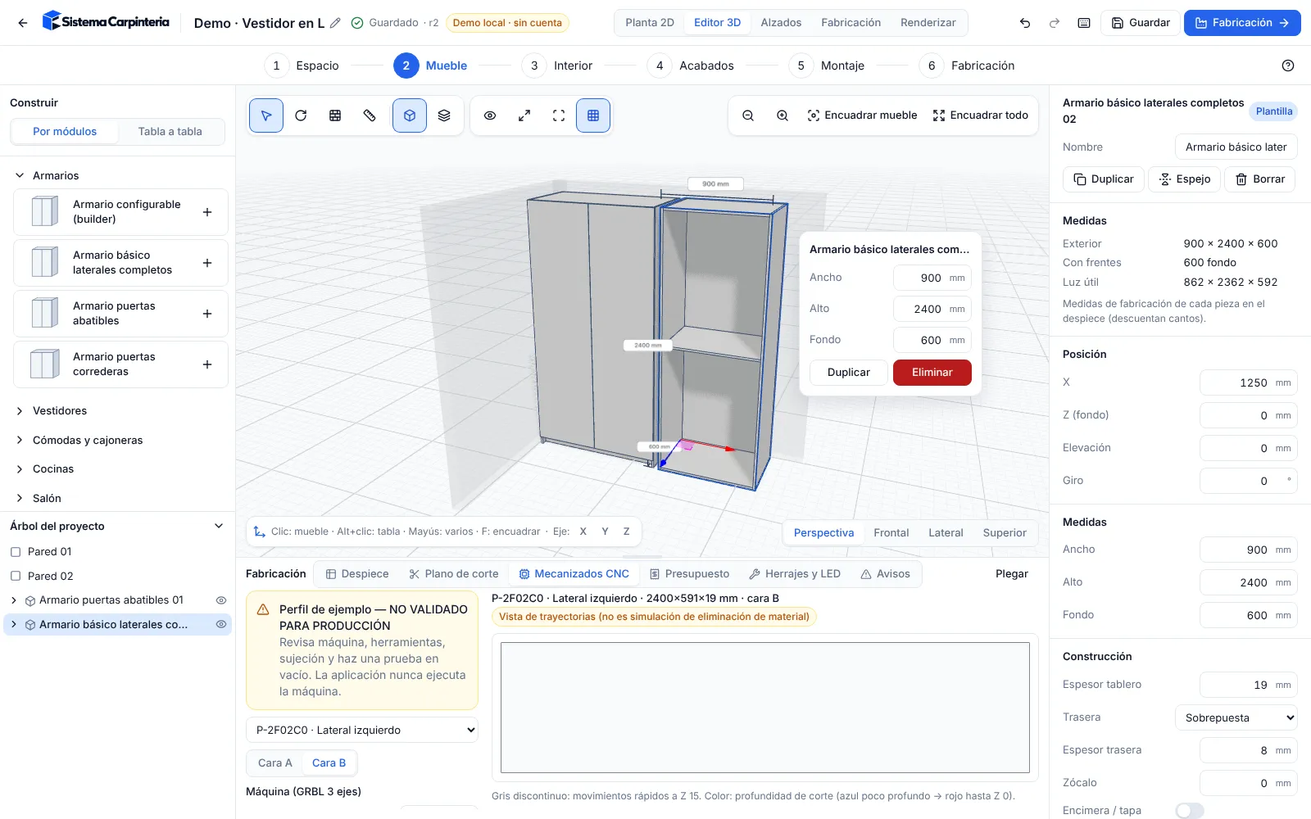Expand the Cocinas category
This screenshot has height=819, width=1311.
(x=20, y=469)
